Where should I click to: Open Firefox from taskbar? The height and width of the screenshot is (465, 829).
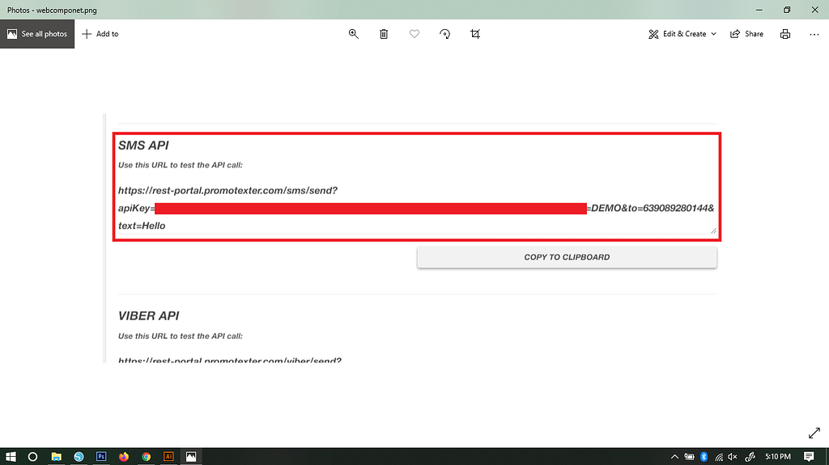pyautogui.click(x=124, y=457)
